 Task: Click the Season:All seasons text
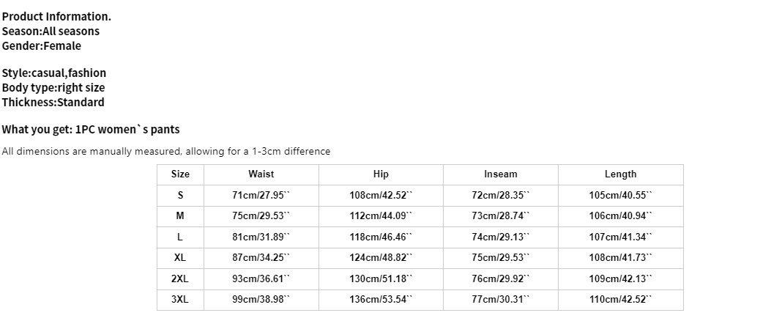(x=51, y=31)
